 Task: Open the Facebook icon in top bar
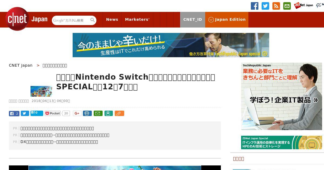pyautogui.click(x=255, y=6)
